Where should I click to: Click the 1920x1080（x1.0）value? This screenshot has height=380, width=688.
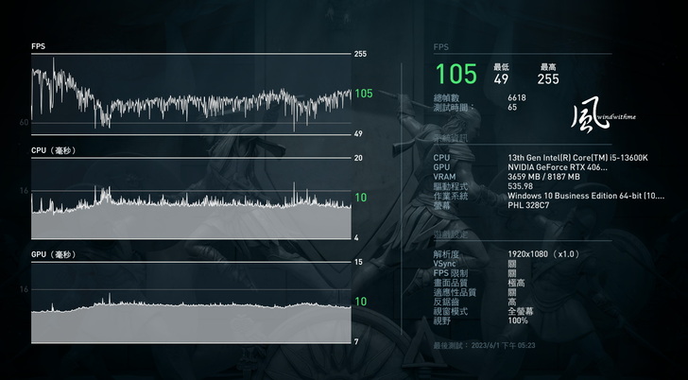(544, 254)
